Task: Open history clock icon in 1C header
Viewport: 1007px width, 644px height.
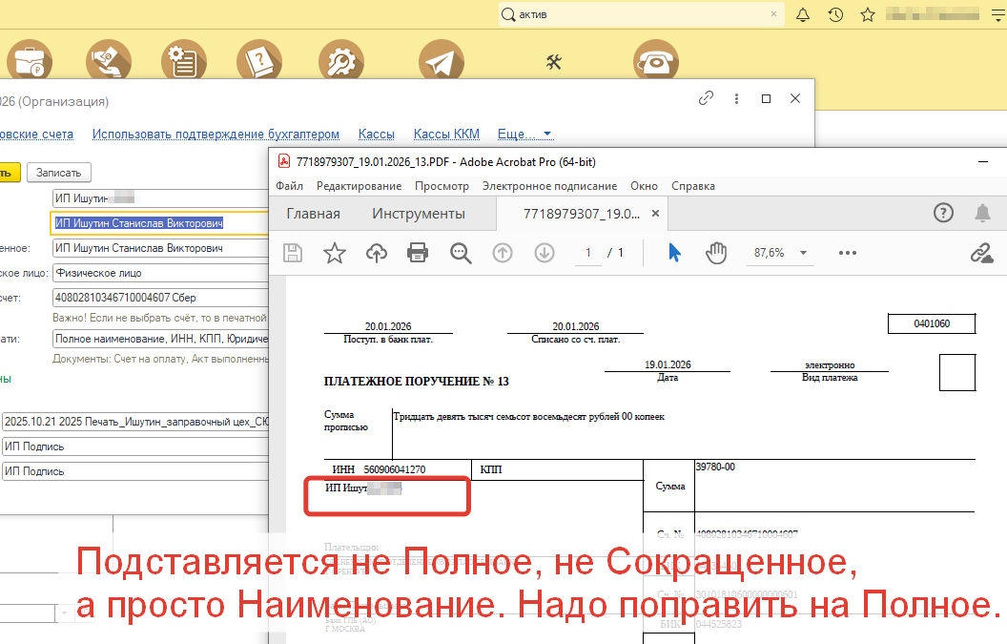Action: point(835,15)
